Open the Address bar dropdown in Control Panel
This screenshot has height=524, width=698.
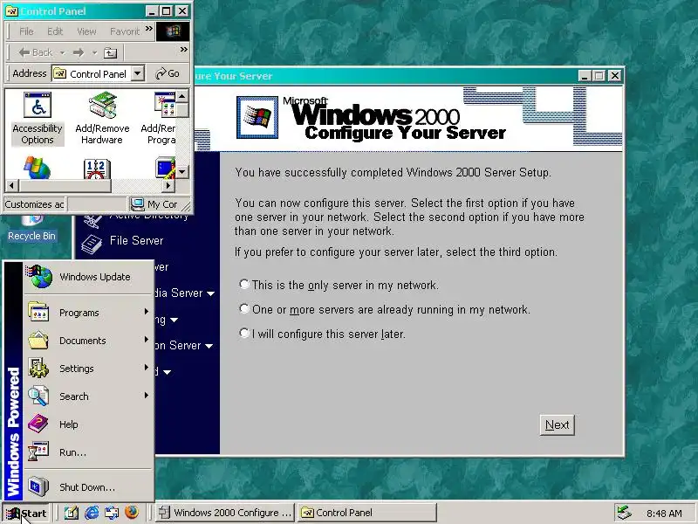(x=138, y=73)
